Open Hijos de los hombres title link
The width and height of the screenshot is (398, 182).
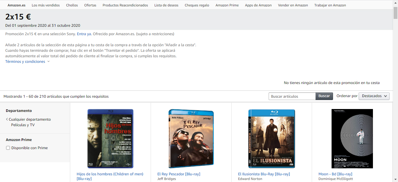click(110, 174)
